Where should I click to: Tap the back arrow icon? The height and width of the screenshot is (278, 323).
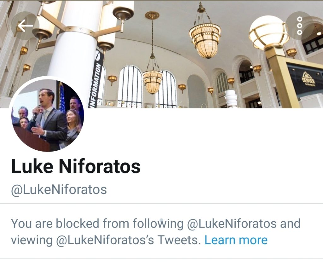pyautogui.click(x=25, y=26)
